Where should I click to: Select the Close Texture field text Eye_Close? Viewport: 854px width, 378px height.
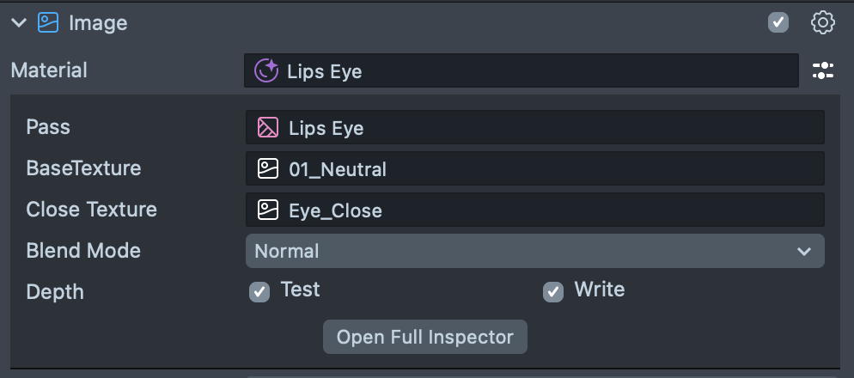335,211
